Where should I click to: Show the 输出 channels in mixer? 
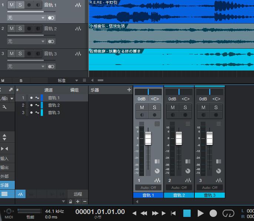click(x=4, y=168)
